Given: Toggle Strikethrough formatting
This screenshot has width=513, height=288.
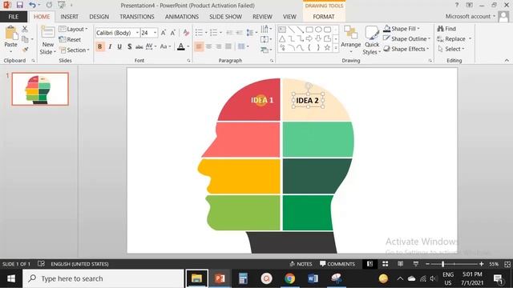Looking at the screenshot, I should (x=139, y=46).
